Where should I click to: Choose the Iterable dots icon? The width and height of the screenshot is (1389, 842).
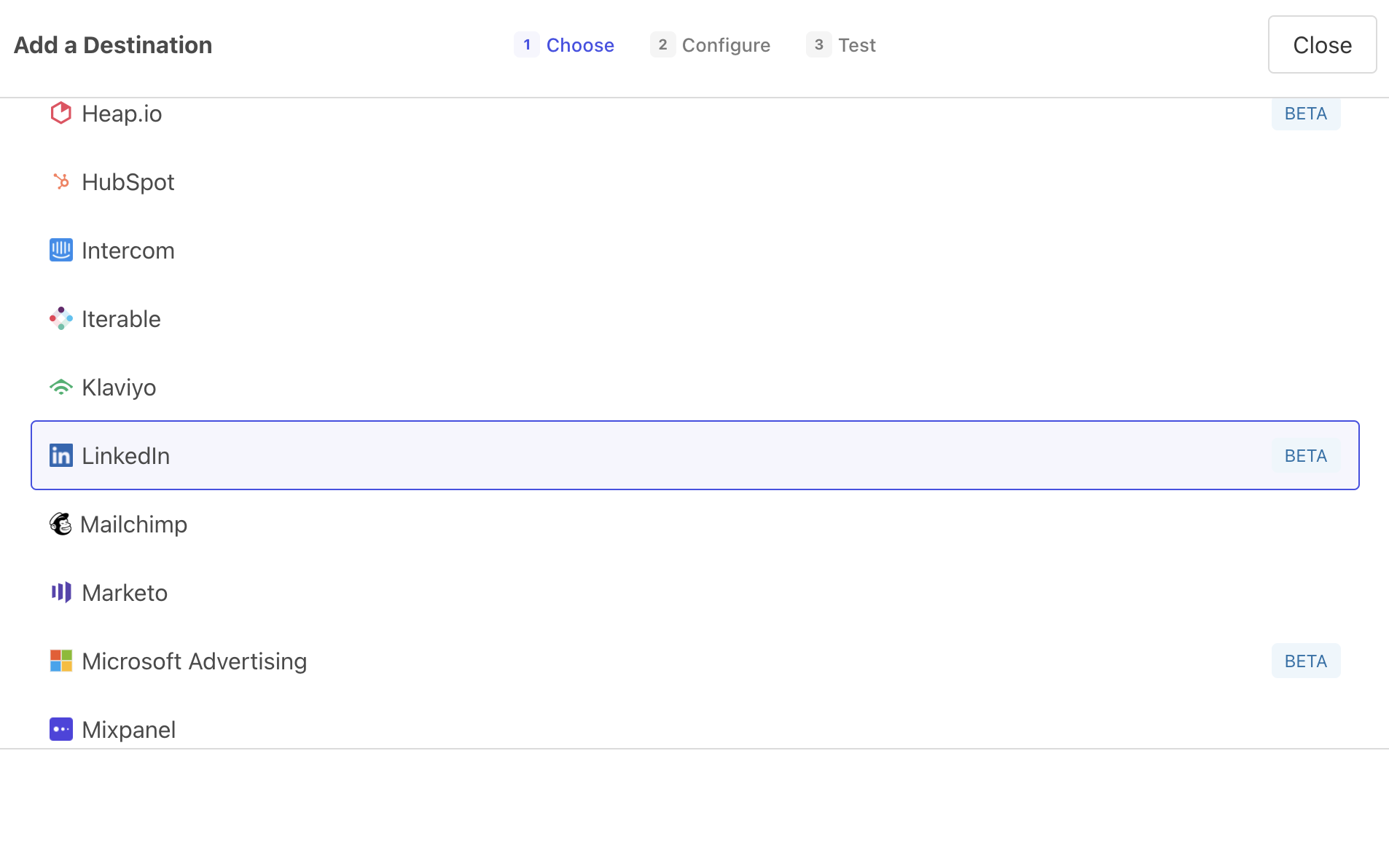pyautogui.click(x=61, y=318)
